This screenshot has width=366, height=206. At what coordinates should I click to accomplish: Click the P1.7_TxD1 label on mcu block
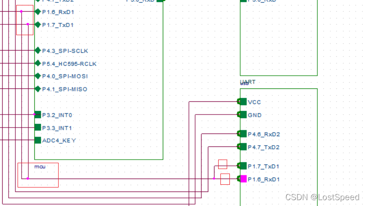coord(58,25)
